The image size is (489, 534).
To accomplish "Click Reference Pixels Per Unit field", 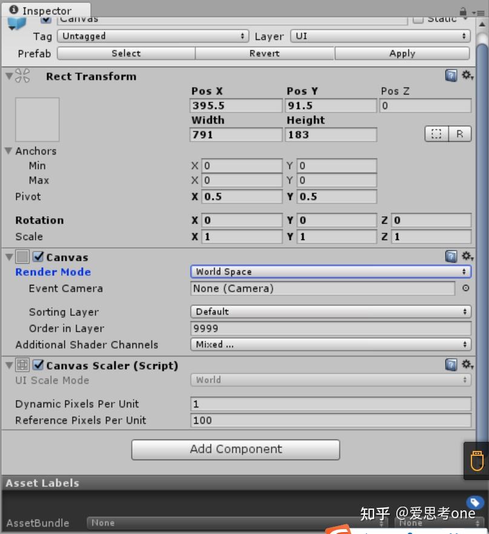I will [330, 420].
